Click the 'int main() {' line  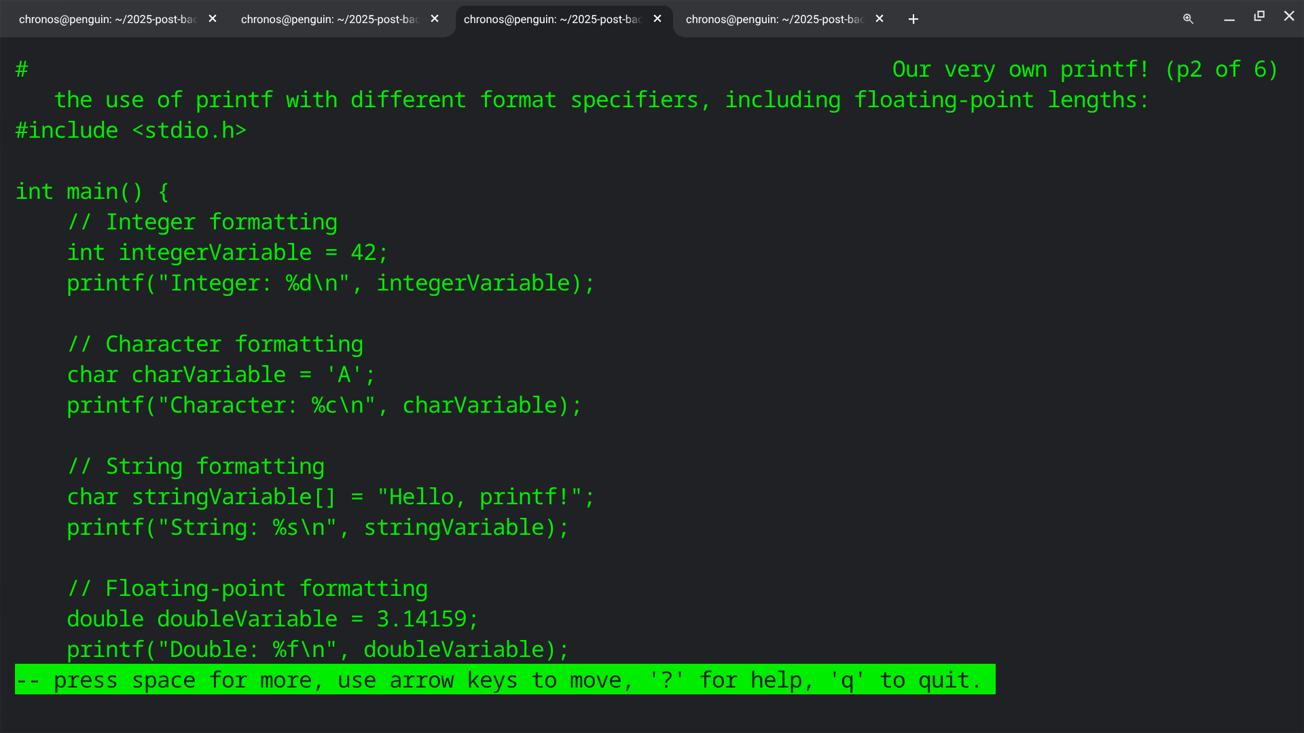[x=92, y=191]
